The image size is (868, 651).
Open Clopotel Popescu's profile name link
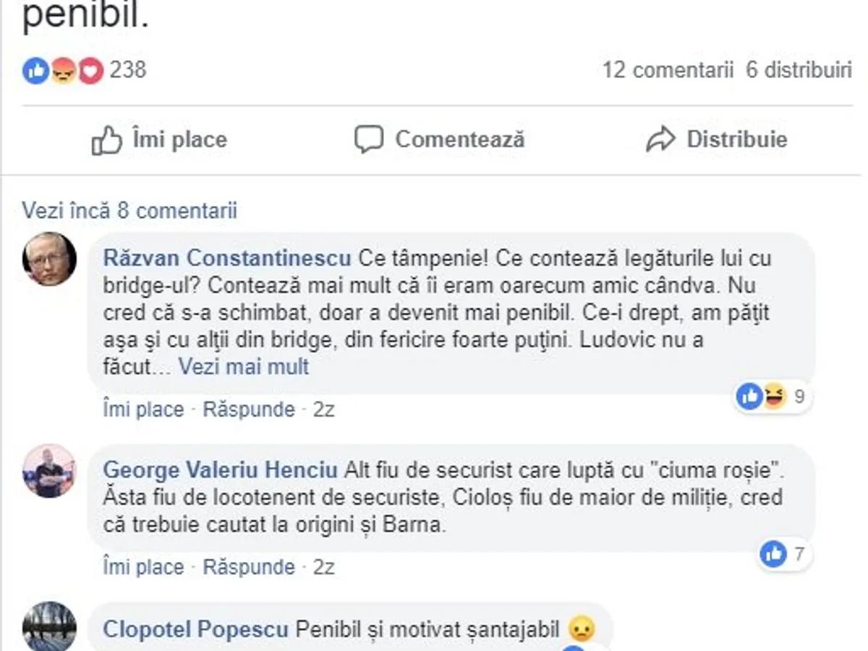pyautogui.click(x=195, y=629)
